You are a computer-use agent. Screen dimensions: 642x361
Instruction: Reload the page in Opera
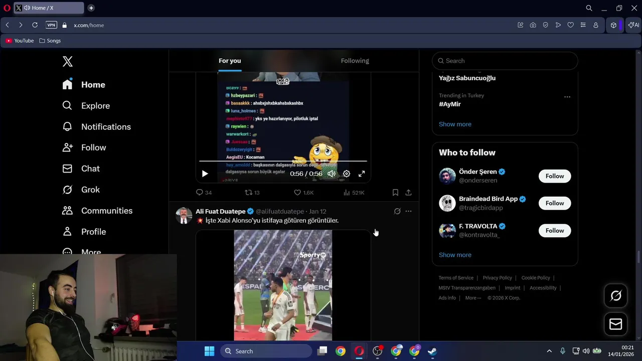[35, 25]
